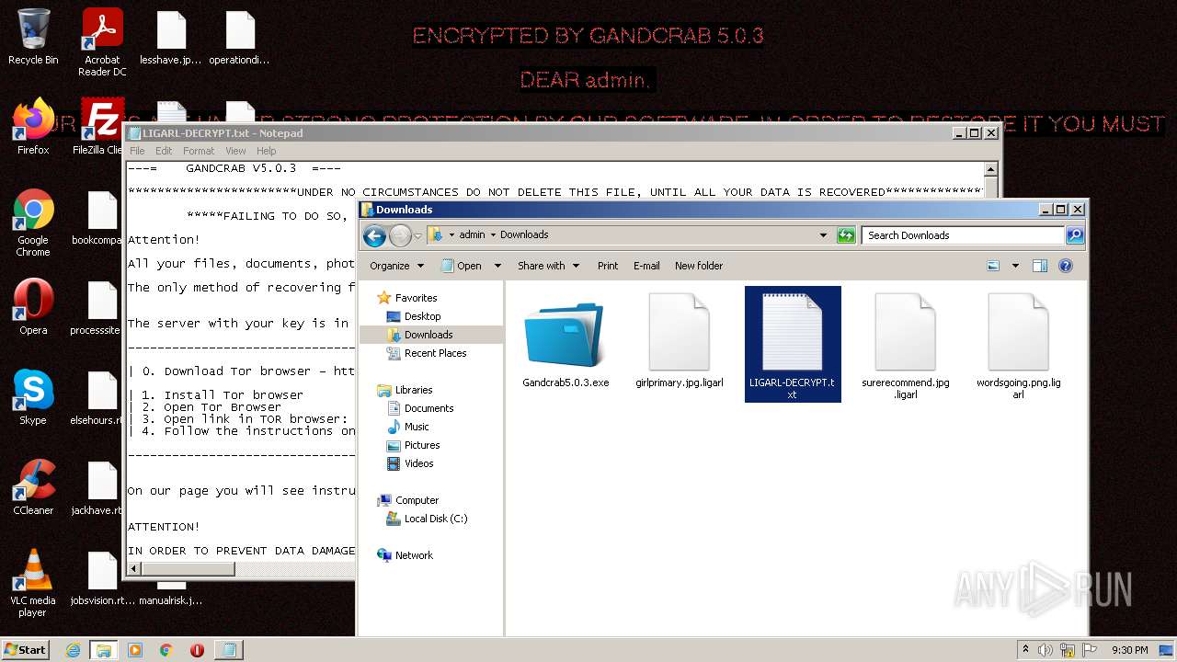Expand the Open button dropdown arrow
The width and height of the screenshot is (1177, 662).
tap(497, 266)
